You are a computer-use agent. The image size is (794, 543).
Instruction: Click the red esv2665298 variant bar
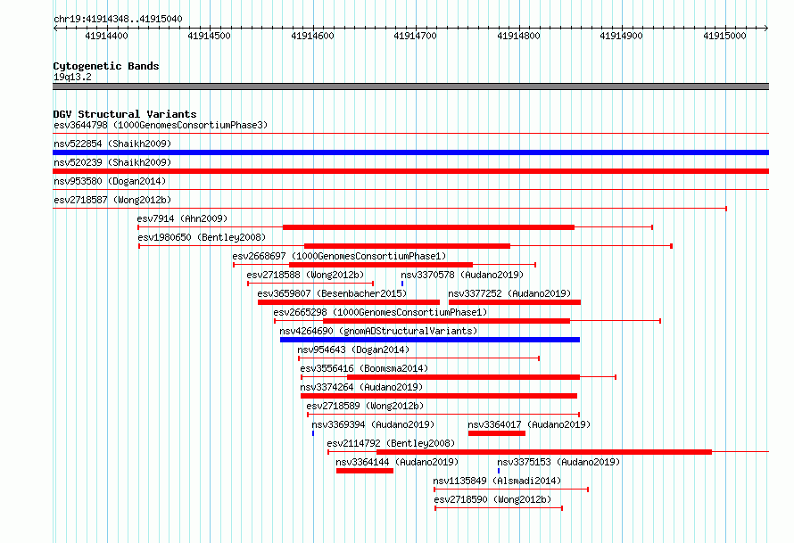[447, 321]
